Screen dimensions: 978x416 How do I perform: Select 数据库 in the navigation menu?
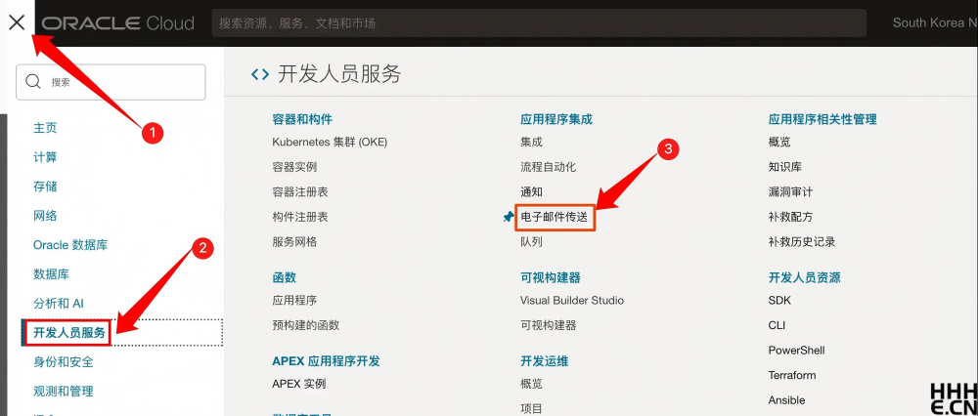(51, 274)
